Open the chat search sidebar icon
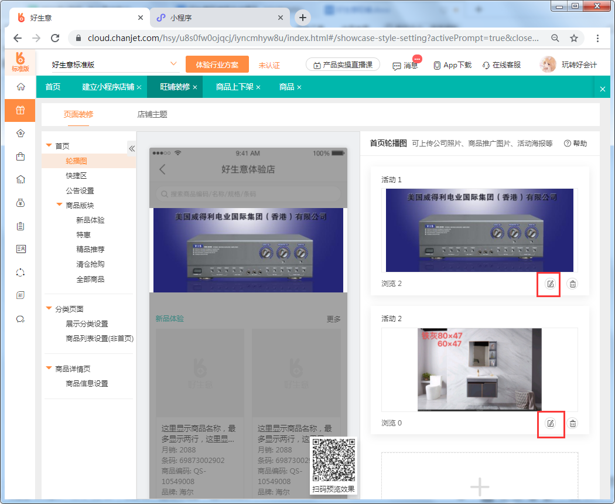Image resolution: width=615 pixels, height=504 pixels. (x=20, y=319)
